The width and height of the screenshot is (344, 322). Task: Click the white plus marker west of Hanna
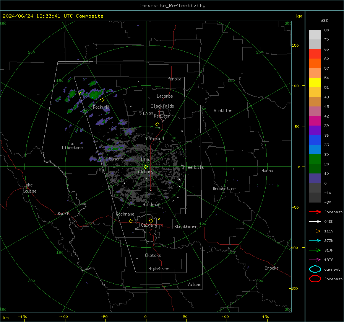click(x=216, y=154)
